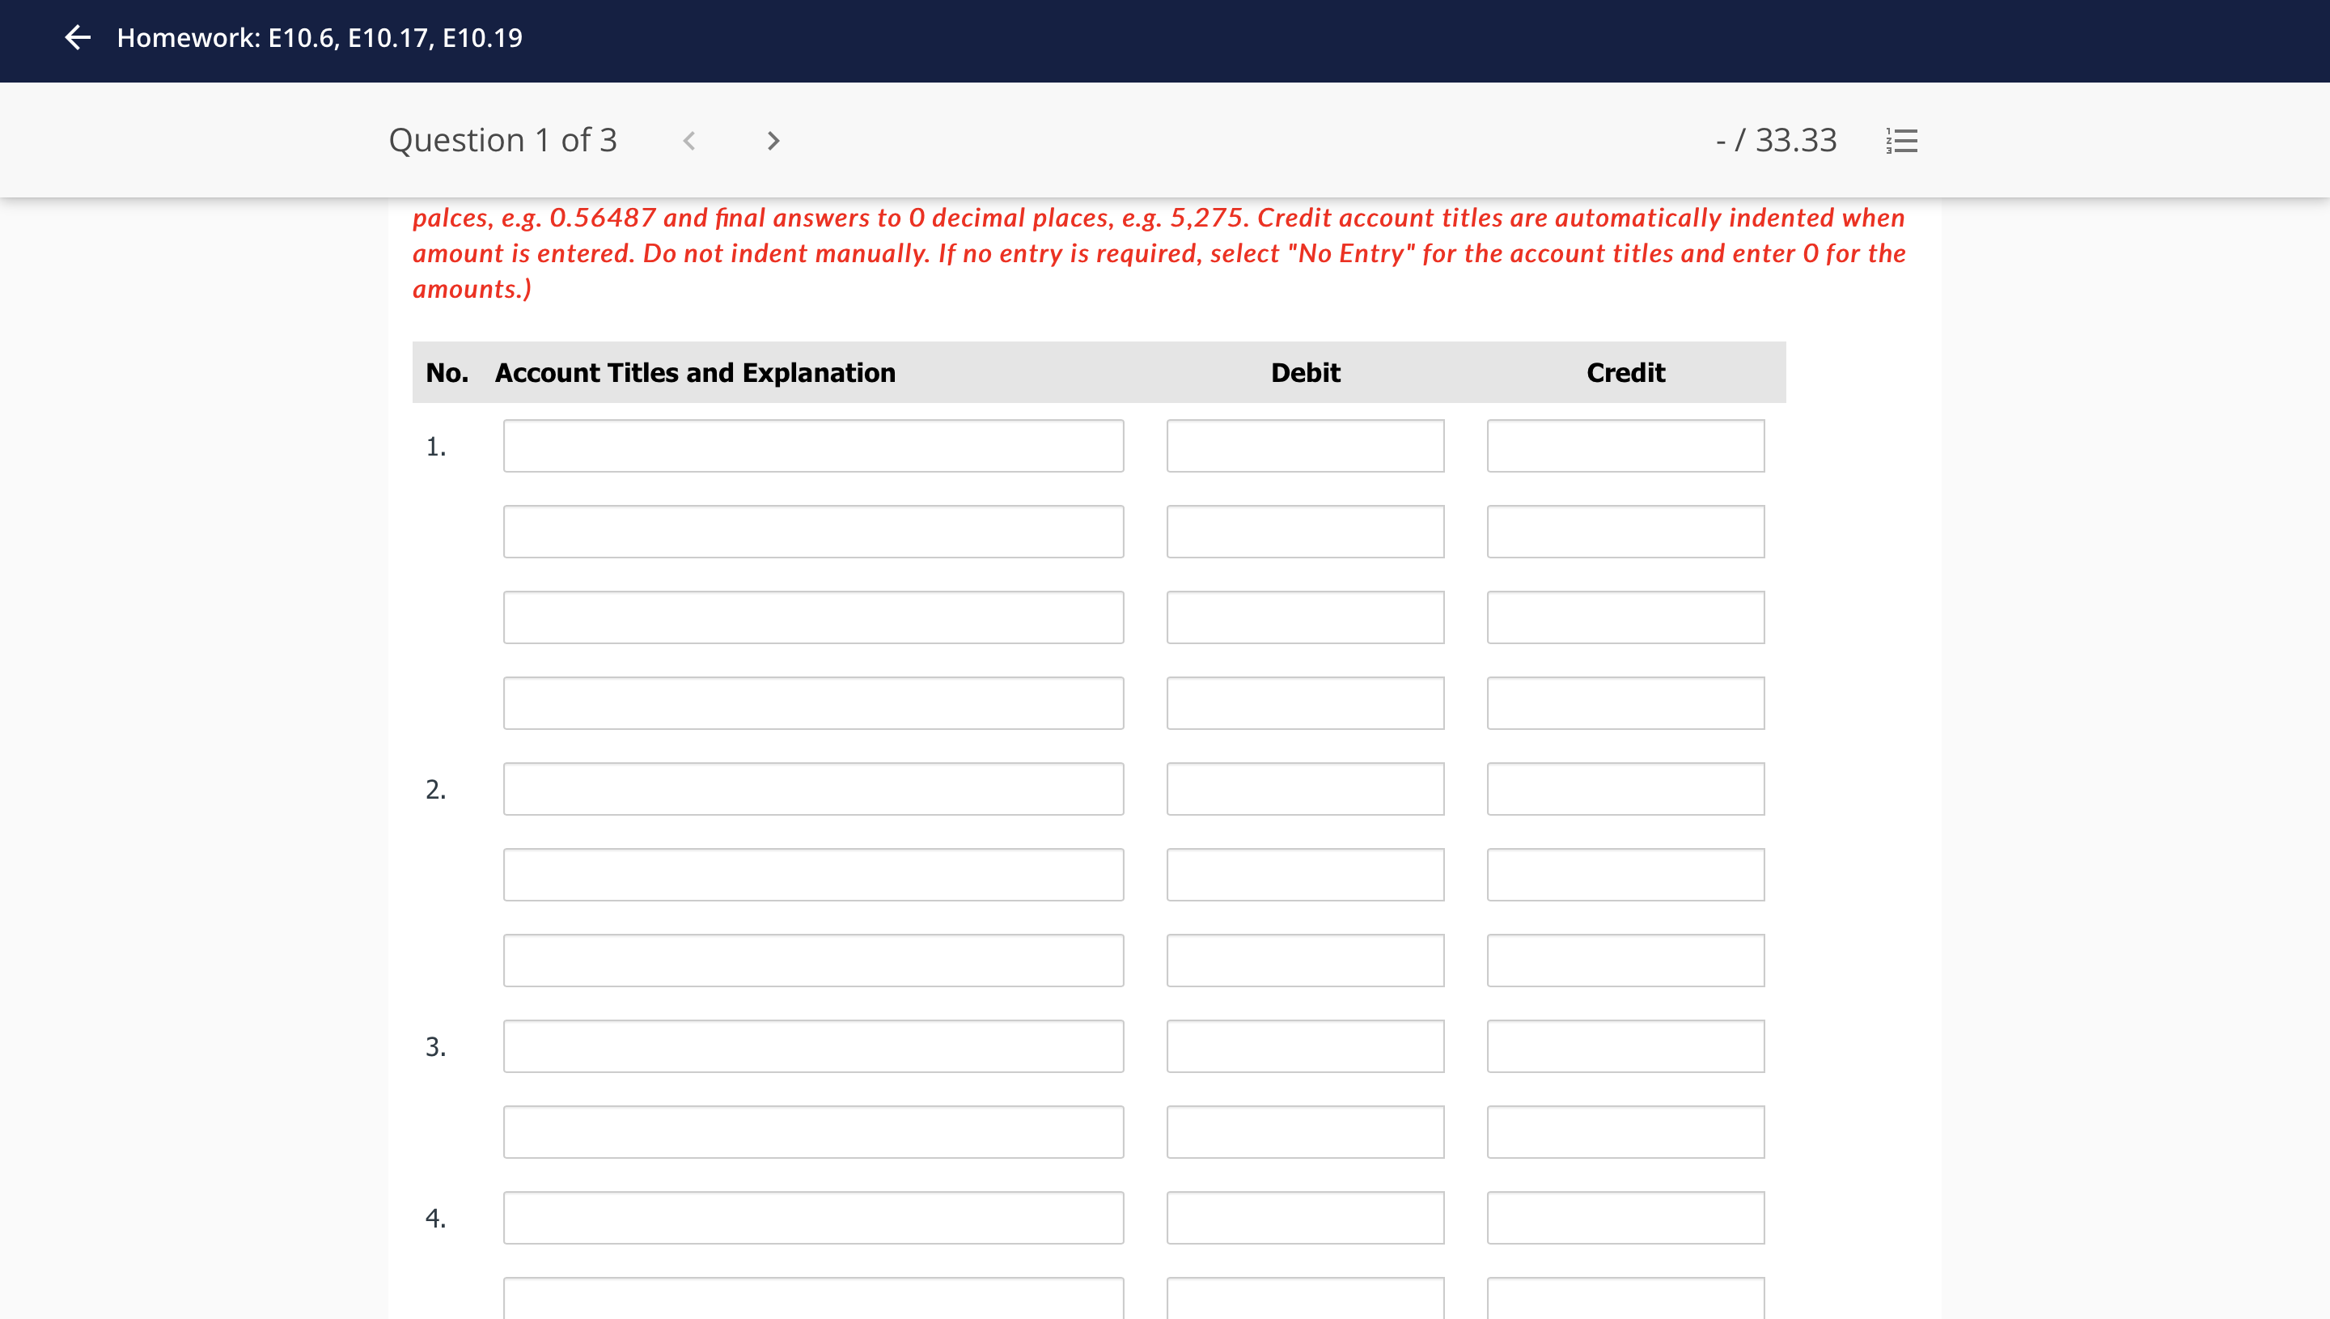Image resolution: width=2330 pixels, height=1319 pixels.
Task: Click the Question 1 of 3 label
Action: pyautogui.click(x=503, y=139)
